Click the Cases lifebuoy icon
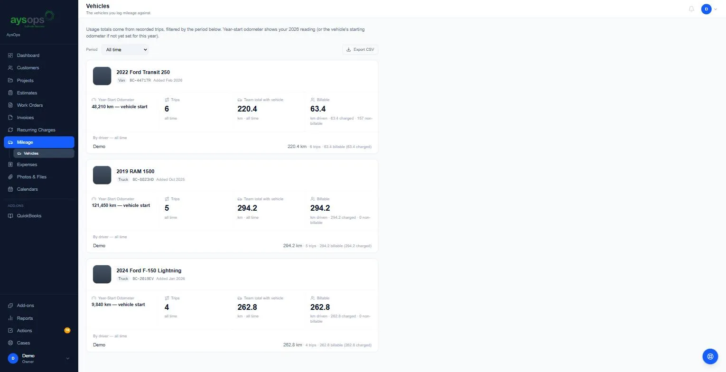 tap(10, 343)
